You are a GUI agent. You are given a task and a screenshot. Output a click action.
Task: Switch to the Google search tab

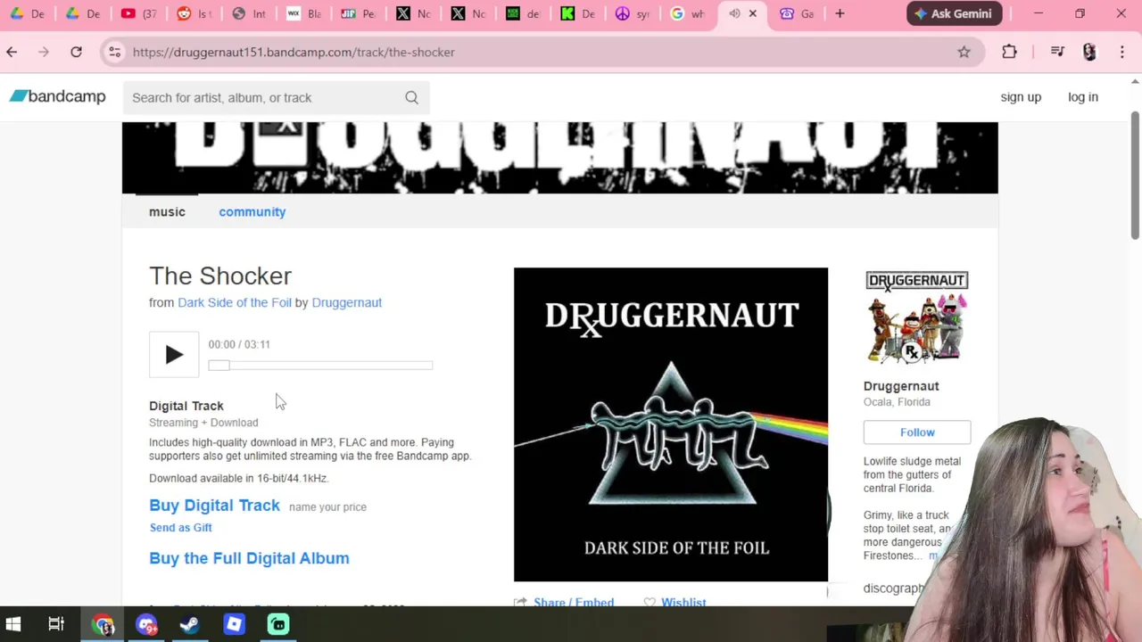point(689,13)
